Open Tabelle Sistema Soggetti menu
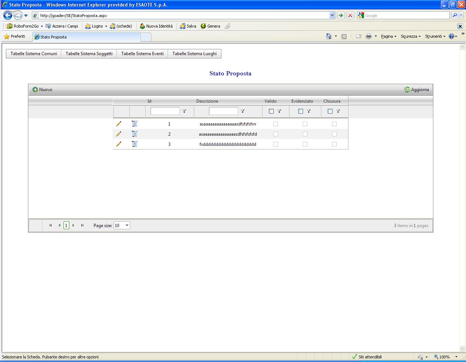Viewport: 466px width, 362px height. click(89, 54)
